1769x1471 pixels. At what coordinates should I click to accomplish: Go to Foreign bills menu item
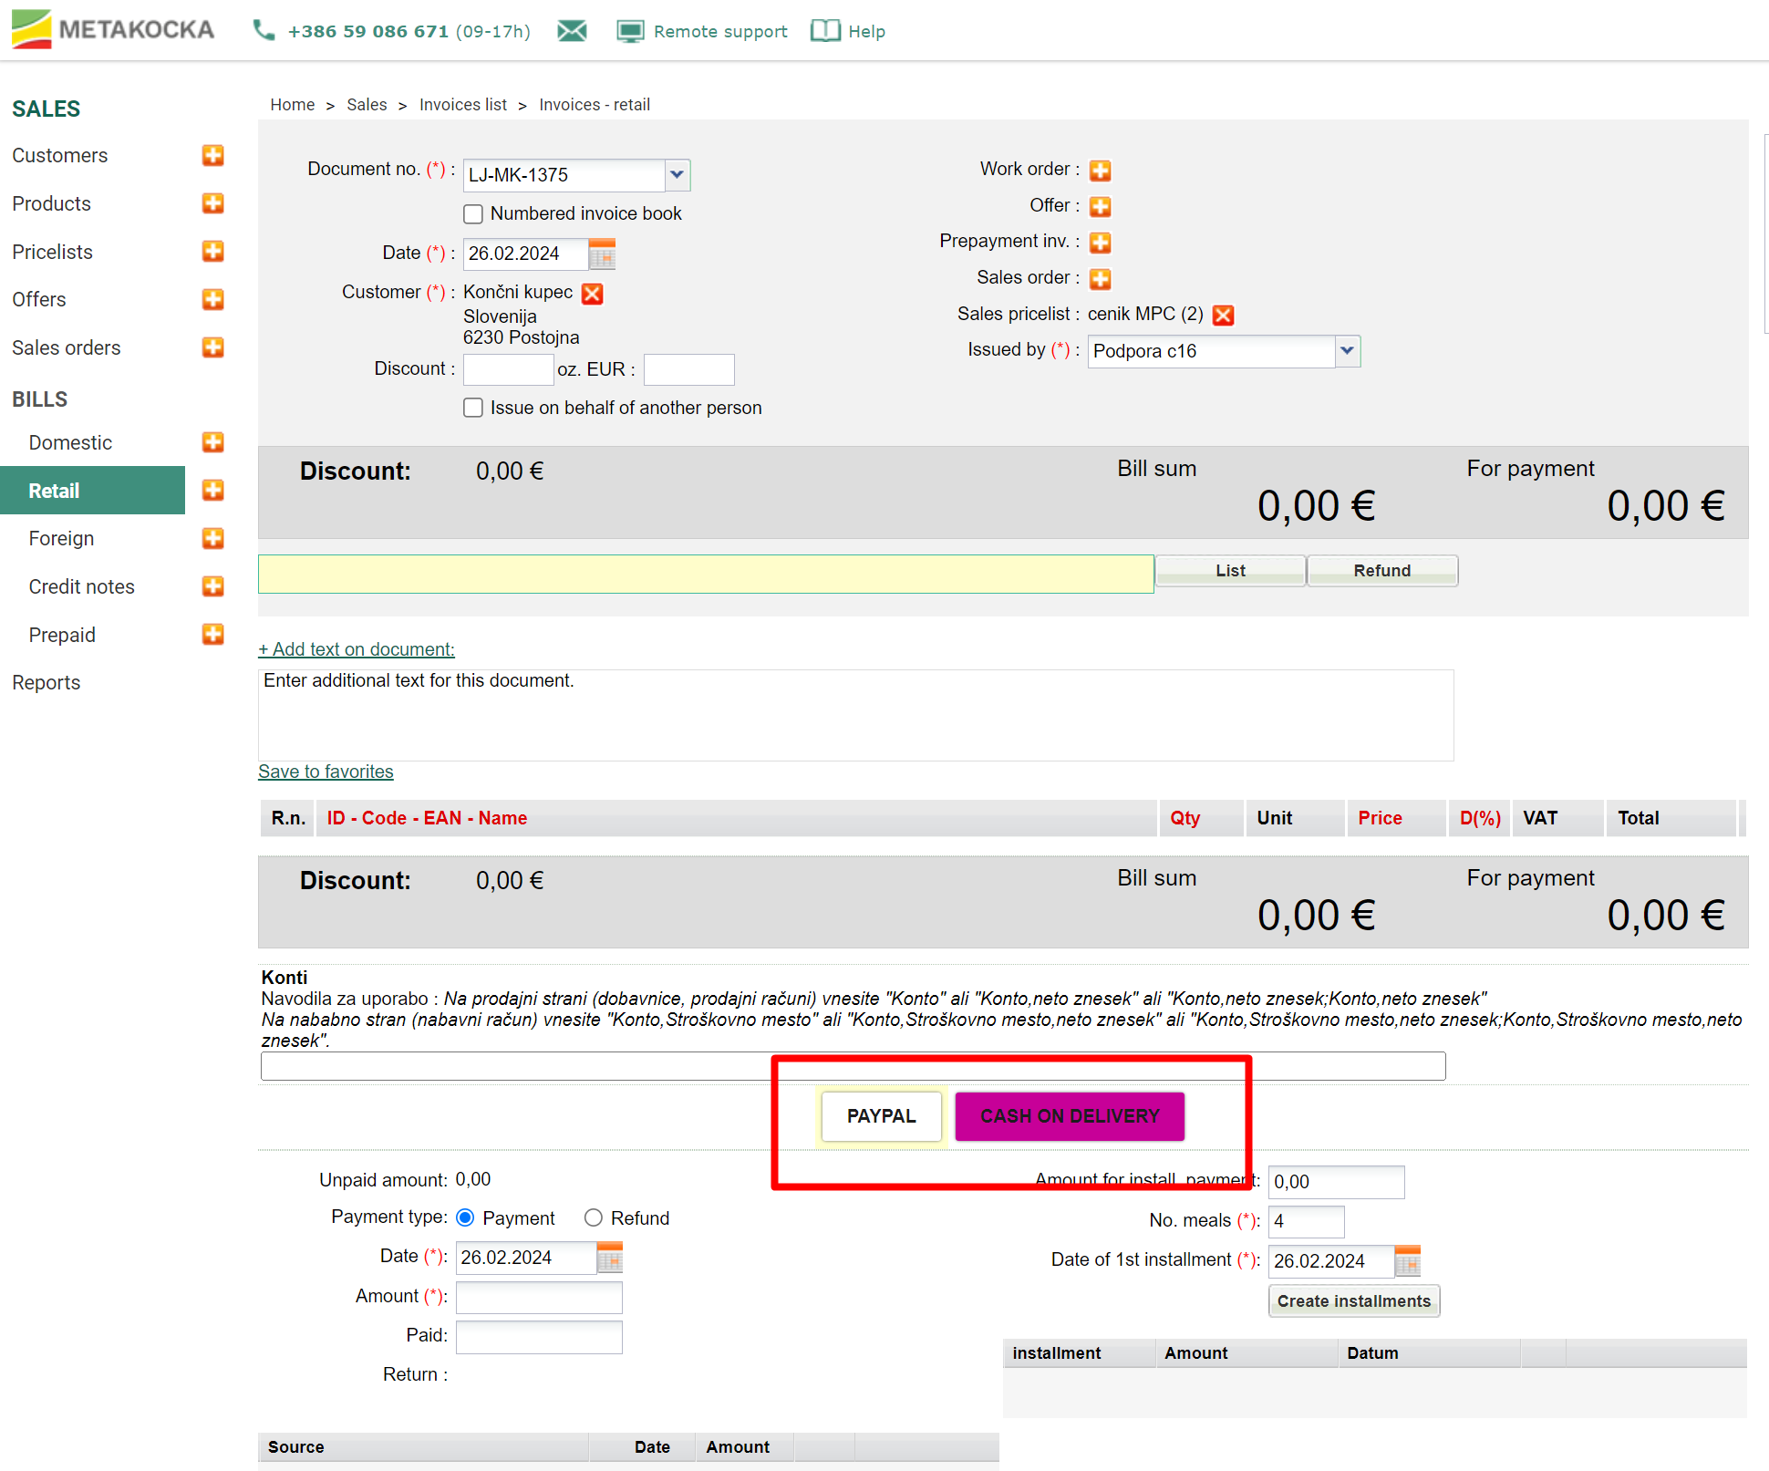[61, 539]
